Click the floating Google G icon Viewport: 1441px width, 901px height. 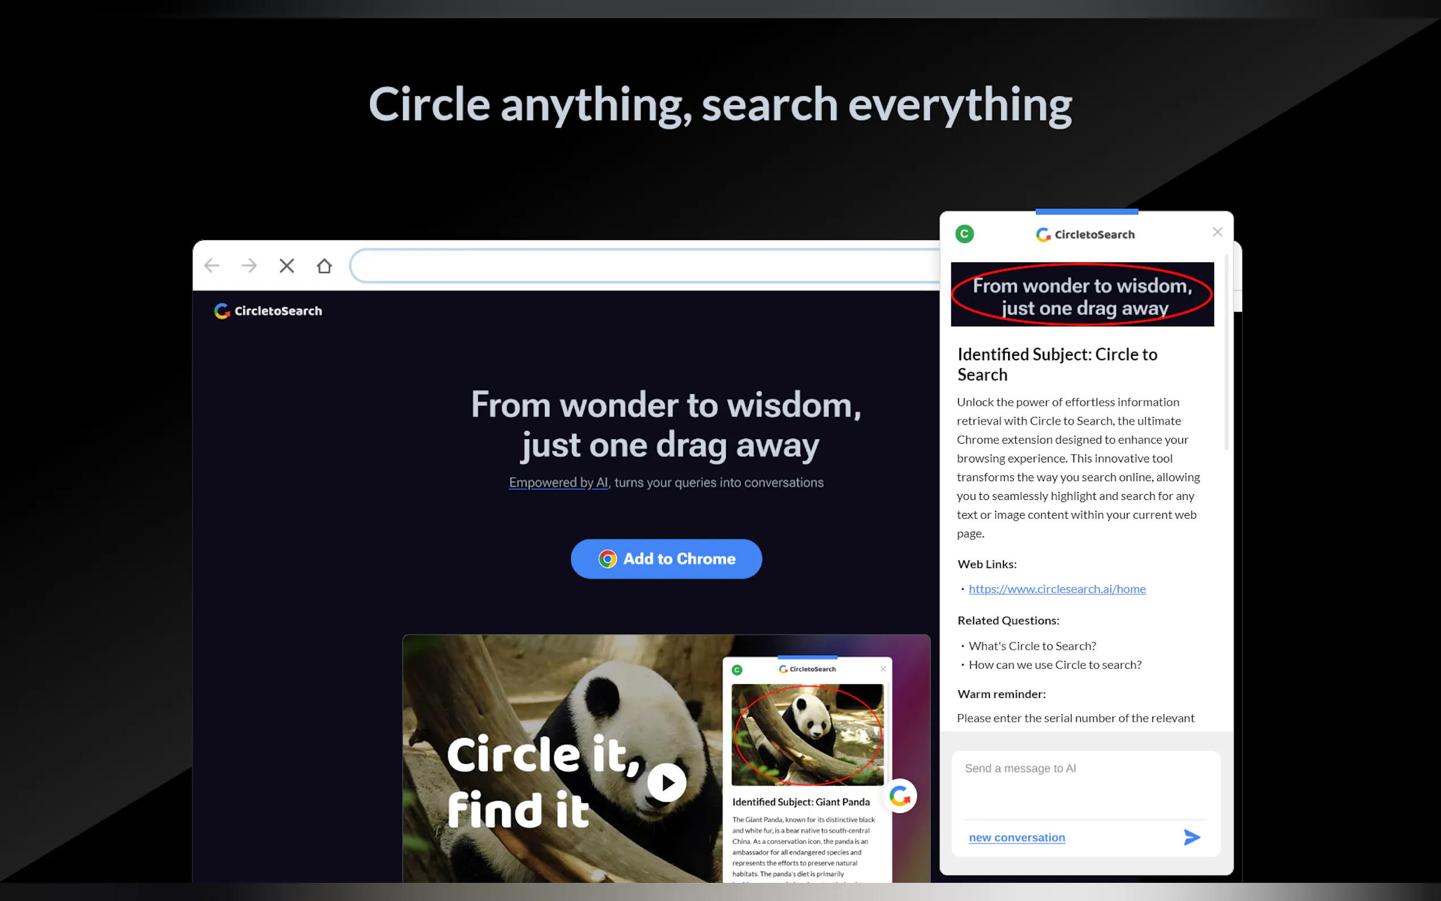pos(900,796)
